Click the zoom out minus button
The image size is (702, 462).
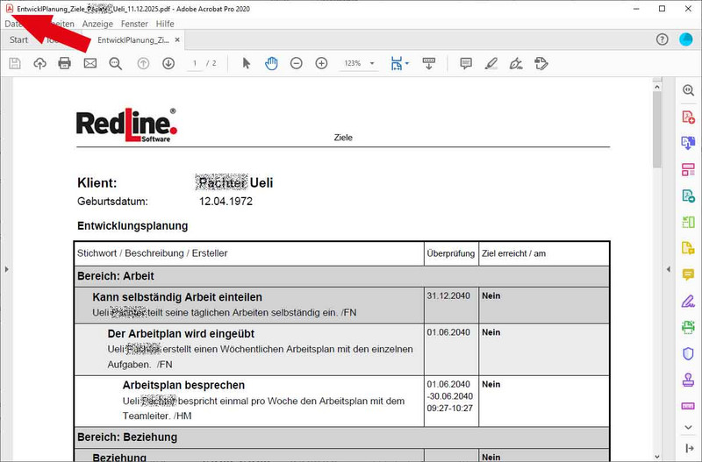click(x=297, y=63)
